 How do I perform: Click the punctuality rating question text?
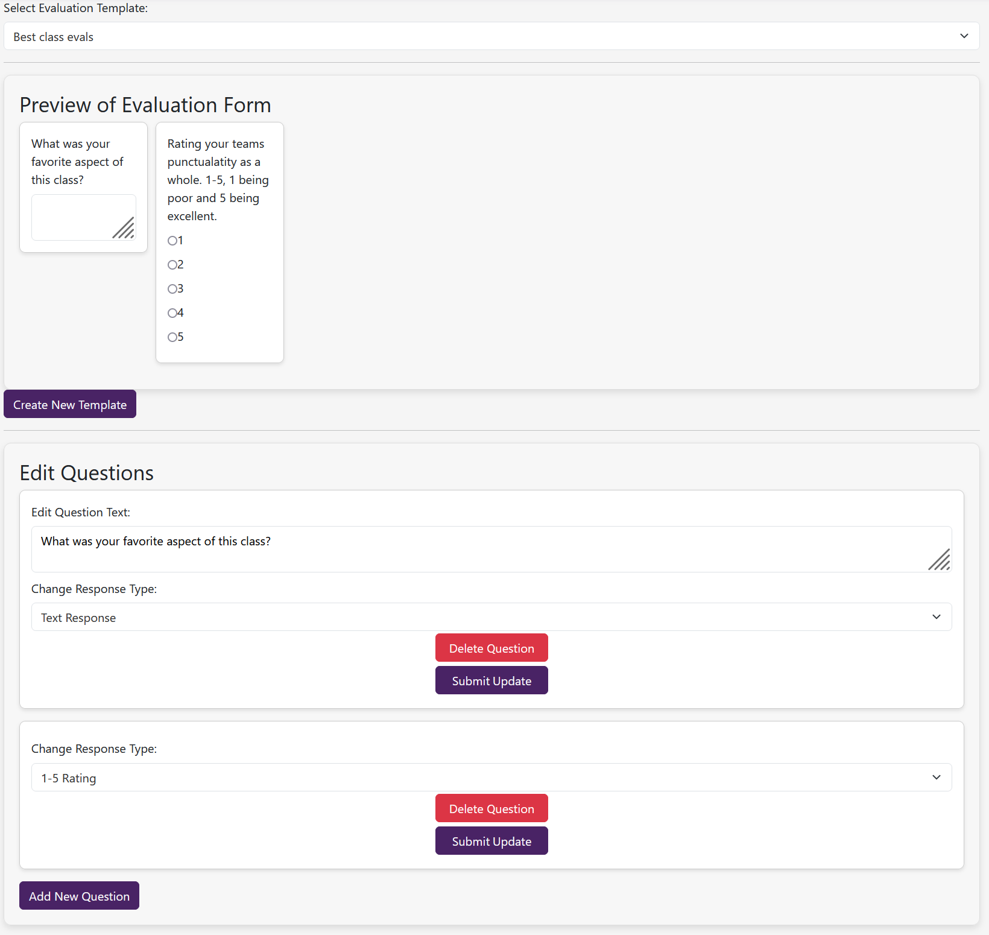click(218, 180)
